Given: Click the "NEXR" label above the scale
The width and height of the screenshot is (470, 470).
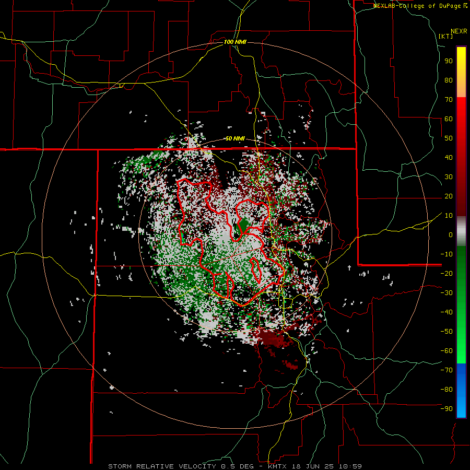Looking at the screenshot, I should [459, 31].
